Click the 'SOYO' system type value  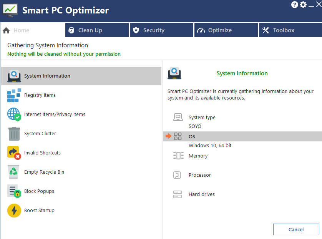coord(195,126)
